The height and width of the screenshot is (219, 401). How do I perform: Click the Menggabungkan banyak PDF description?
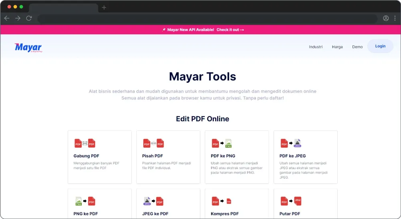coord(97,166)
